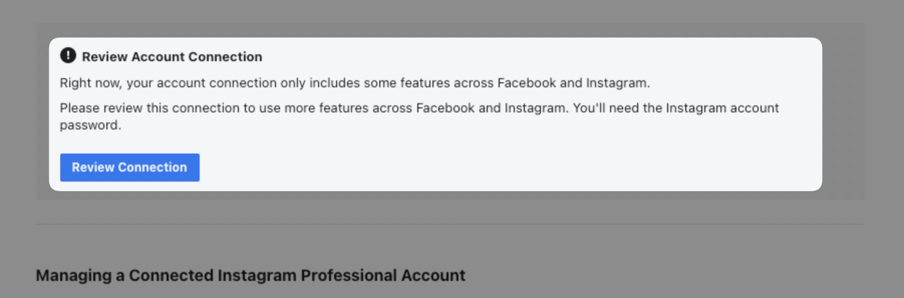This screenshot has width=904, height=298.
Task: Click the word "only" in the first sentence
Action: click(x=292, y=83)
